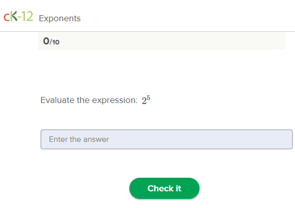Click the word expression in the prompt
Screen dimensions: 295x208
pos(115,100)
